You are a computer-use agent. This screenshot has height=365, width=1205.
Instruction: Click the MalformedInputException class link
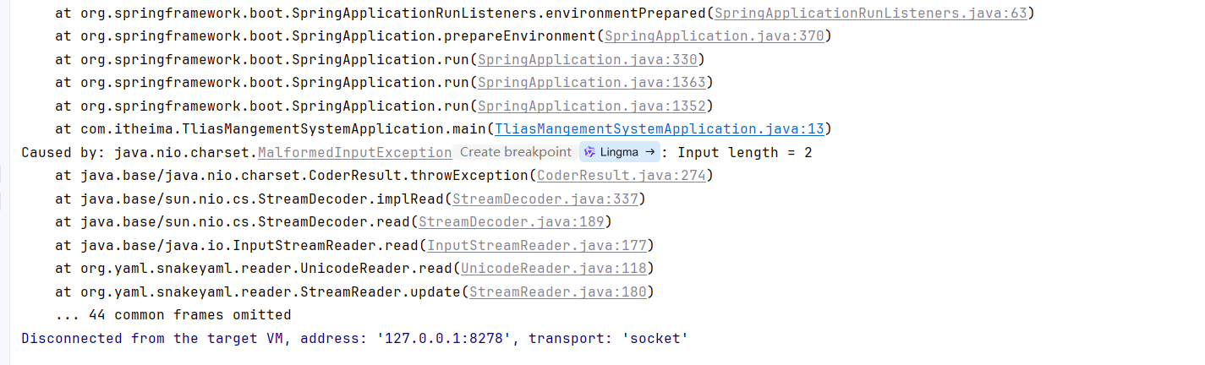(x=354, y=152)
